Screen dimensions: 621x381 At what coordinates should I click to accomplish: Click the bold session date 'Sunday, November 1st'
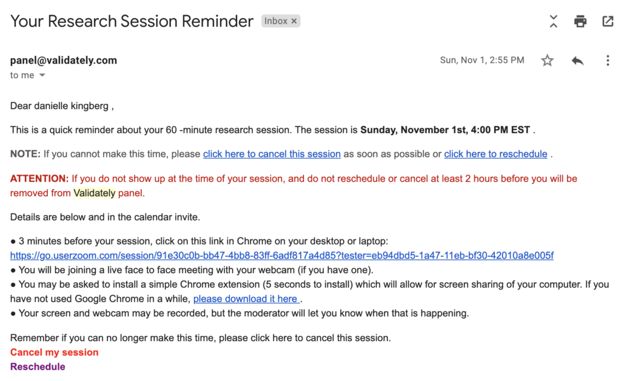click(x=414, y=130)
